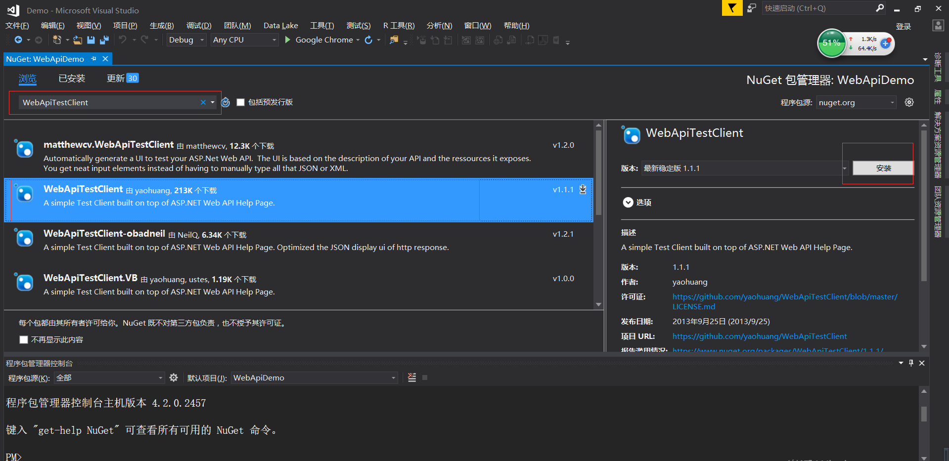
Task: Click blue plus on network speed widget
Action: tap(886, 43)
